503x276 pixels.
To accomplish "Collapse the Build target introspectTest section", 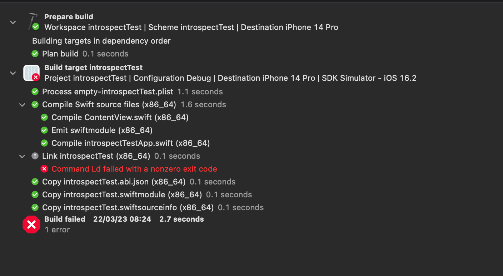I will (x=13, y=73).
